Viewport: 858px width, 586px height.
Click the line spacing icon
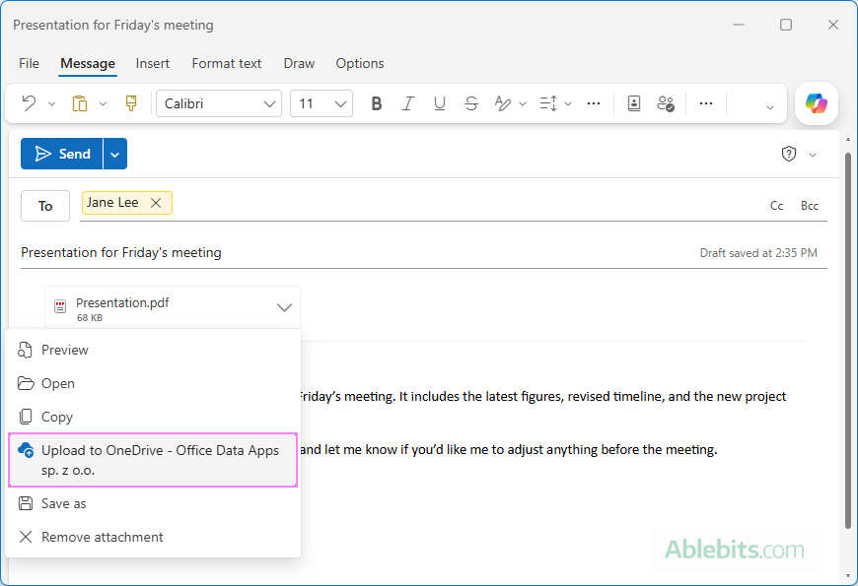pyautogui.click(x=548, y=103)
